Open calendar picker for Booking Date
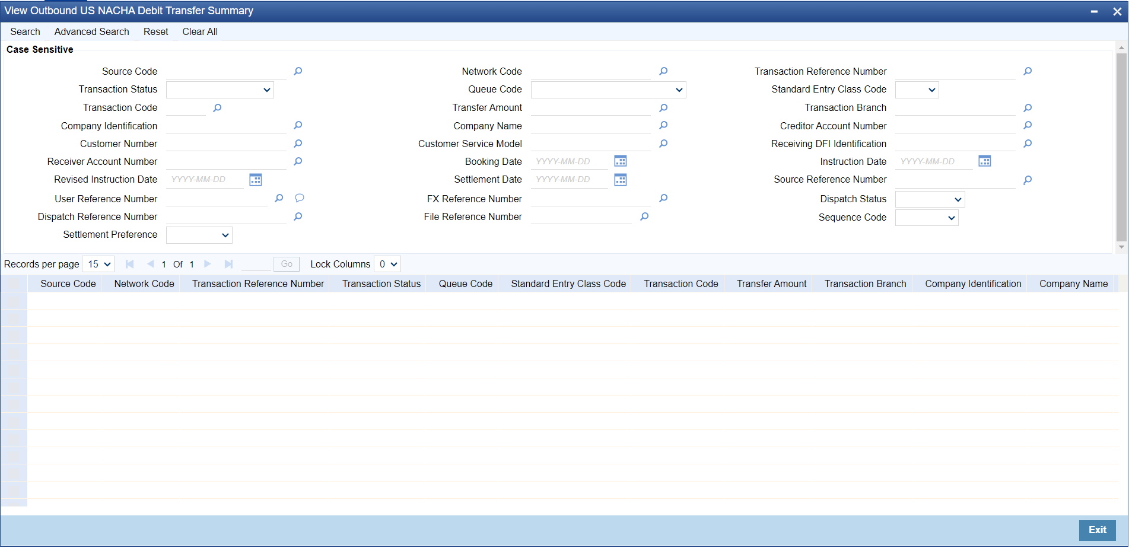 pos(621,161)
